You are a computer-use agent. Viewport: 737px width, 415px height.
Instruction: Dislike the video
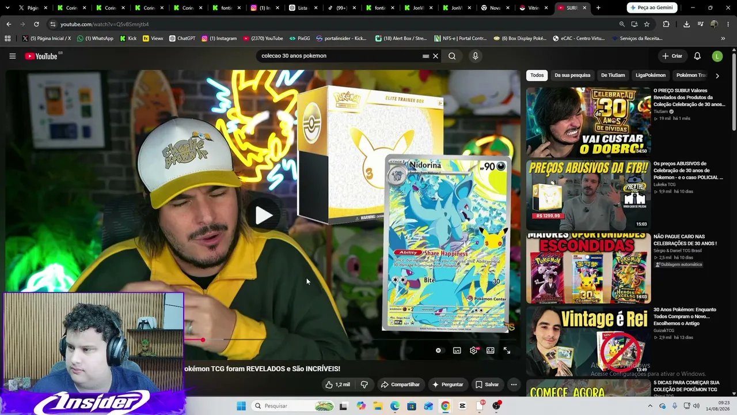(x=364, y=384)
